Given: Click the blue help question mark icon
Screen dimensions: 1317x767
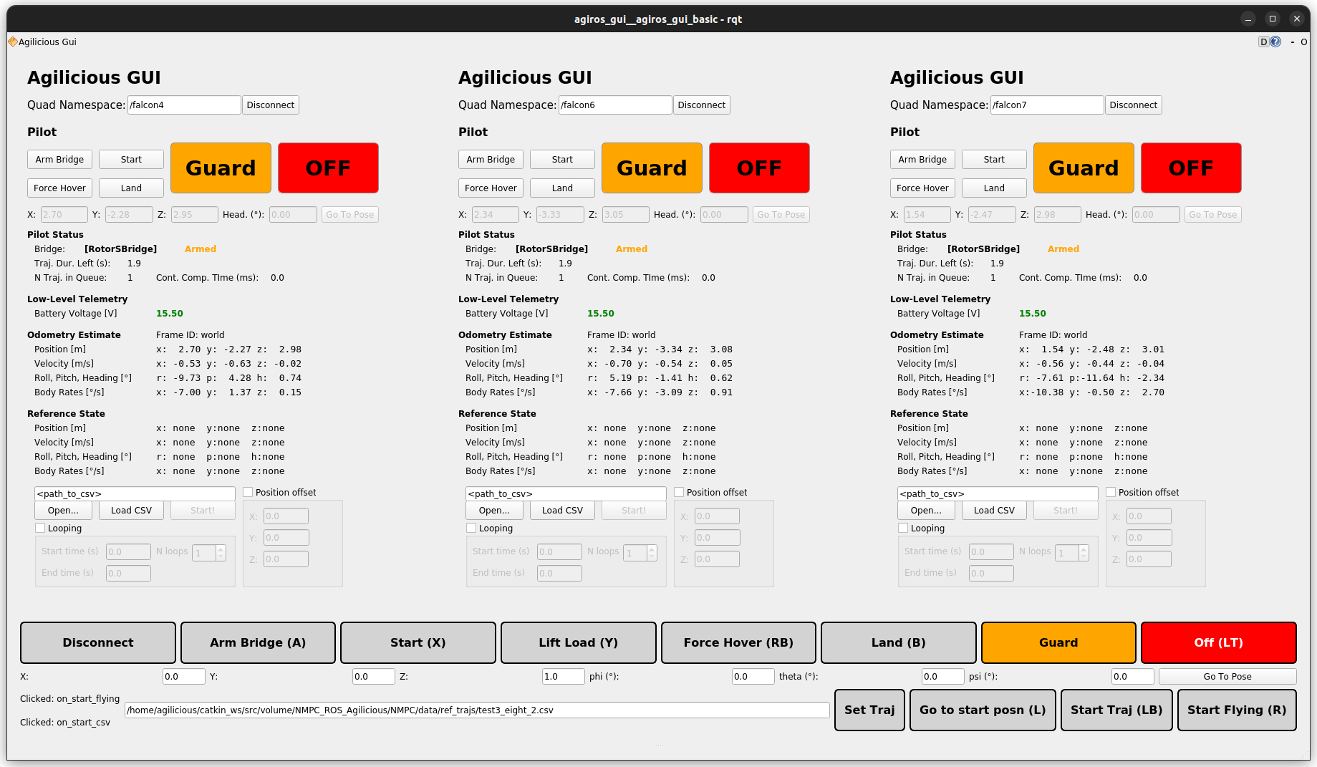Looking at the screenshot, I should [1275, 42].
